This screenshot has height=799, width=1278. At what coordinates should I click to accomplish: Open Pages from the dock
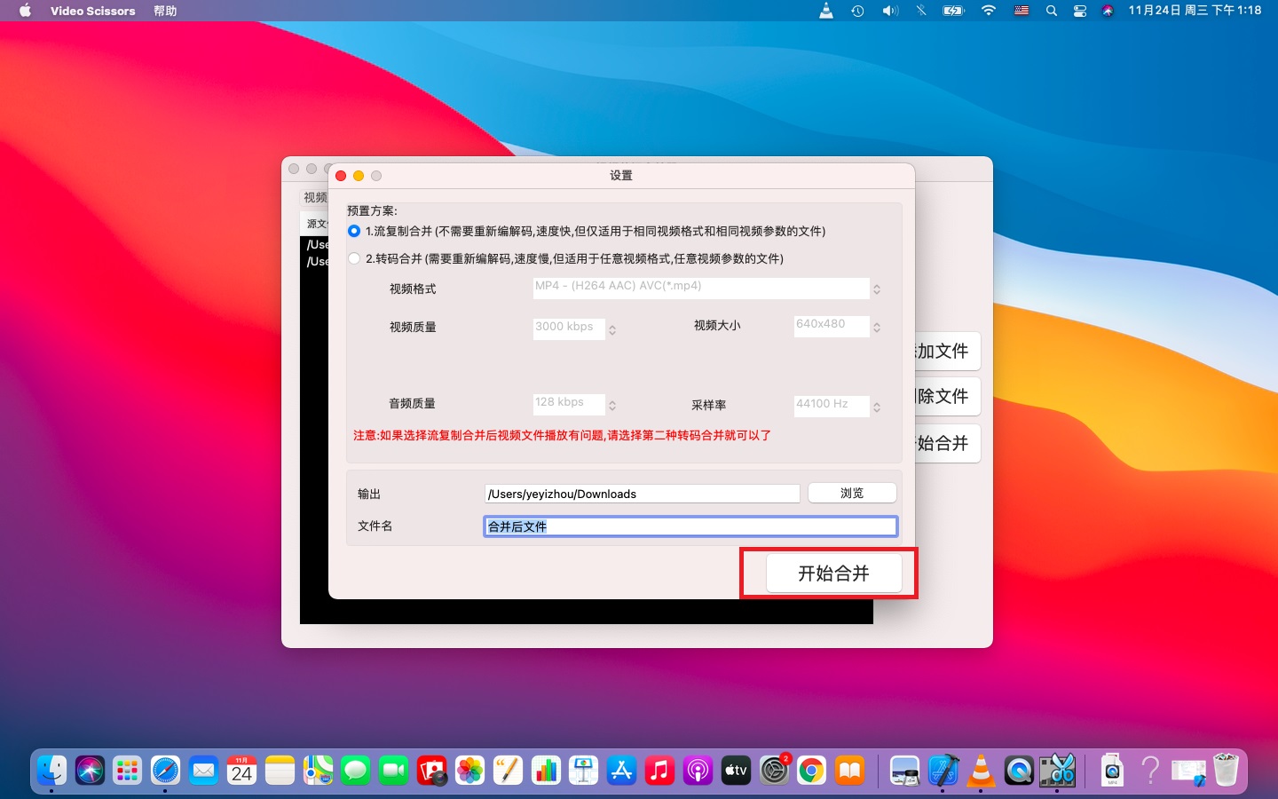(x=509, y=771)
